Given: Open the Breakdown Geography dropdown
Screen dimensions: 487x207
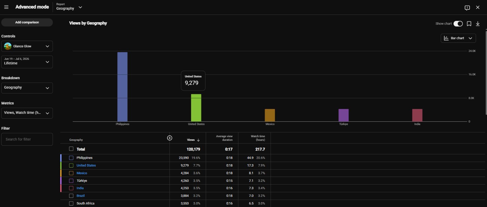Looking at the screenshot, I should 27,88.
